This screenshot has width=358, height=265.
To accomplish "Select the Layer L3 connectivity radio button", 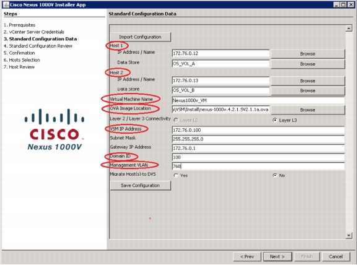I will pos(275,120).
